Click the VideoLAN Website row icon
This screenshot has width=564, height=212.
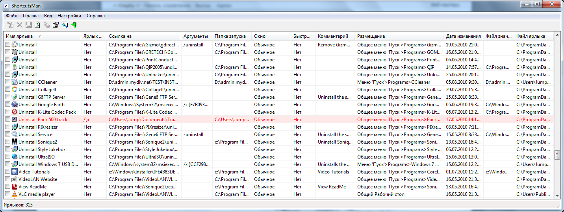[x=15, y=179]
